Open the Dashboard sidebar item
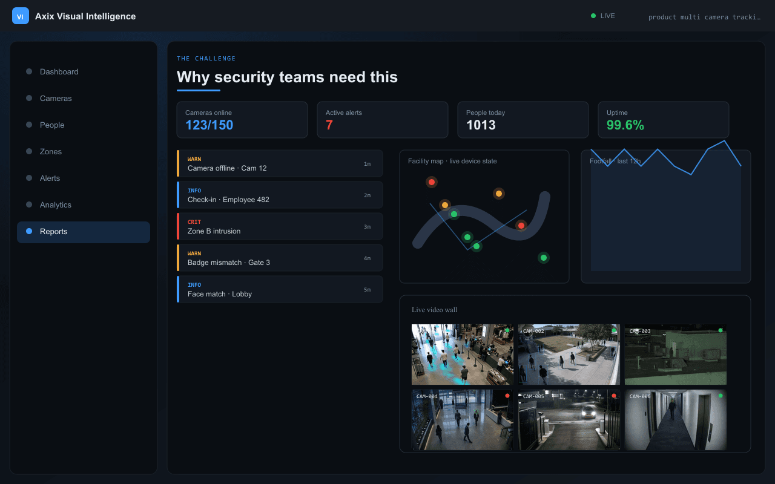This screenshot has height=484, width=775. click(x=84, y=71)
